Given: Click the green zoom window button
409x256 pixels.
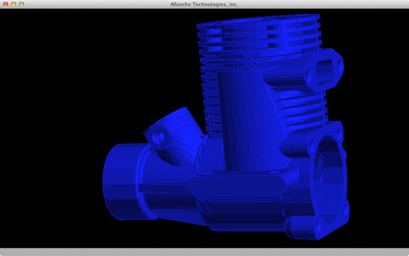Looking at the screenshot, I should (x=22, y=4).
